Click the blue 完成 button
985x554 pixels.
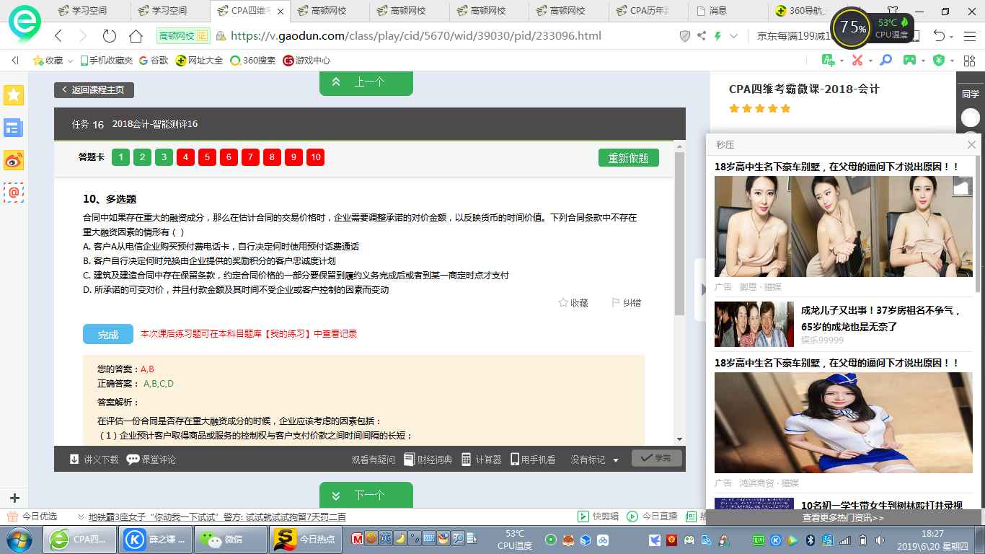click(108, 335)
